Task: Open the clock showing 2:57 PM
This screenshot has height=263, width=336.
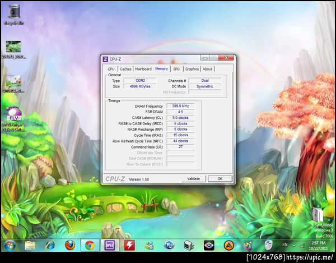Action: [x=318, y=246]
